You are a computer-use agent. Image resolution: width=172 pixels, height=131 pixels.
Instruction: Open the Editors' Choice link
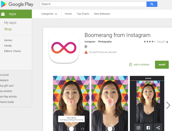tap(13, 51)
